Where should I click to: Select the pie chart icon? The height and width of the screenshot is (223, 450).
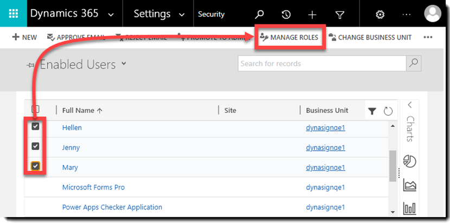[409, 161]
